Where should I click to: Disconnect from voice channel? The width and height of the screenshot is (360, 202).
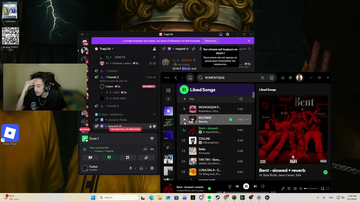[x=152, y=150]
